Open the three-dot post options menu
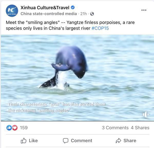The height and width of the screenshot is (148, 154). [x=144, y=10]
